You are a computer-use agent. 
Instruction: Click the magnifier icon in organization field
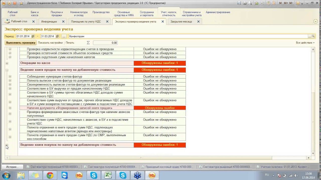(313, 36)
